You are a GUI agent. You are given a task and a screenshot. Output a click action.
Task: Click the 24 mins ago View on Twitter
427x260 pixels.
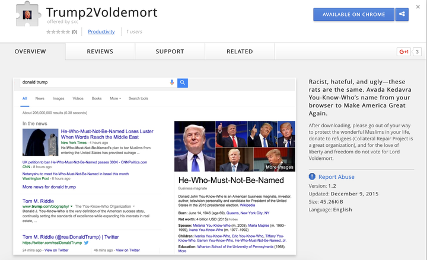(x=56, y=250)
